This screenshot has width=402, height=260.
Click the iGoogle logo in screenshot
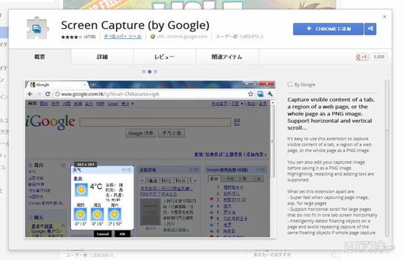click(50, 122)
